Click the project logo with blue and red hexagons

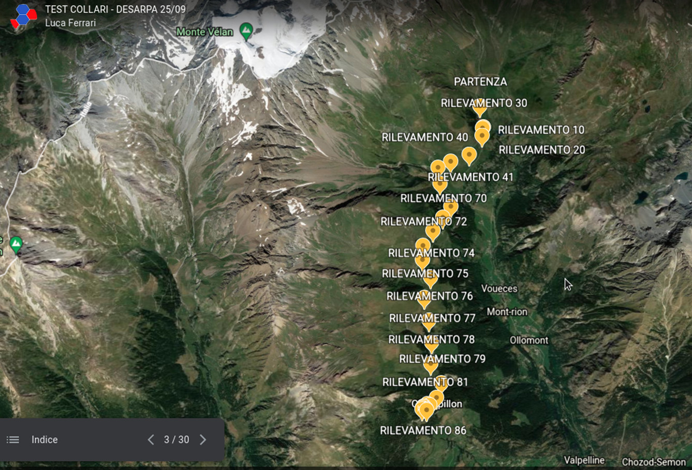[x=23, y=16]
